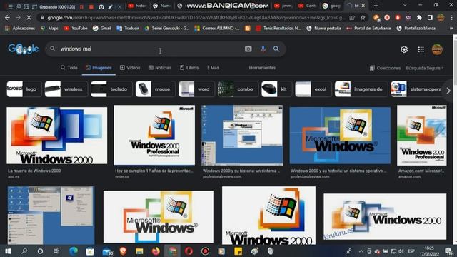This screenshot has height=257, width=457.
Task: Open Chrome extensions puzzle icon
Action: 419,18
